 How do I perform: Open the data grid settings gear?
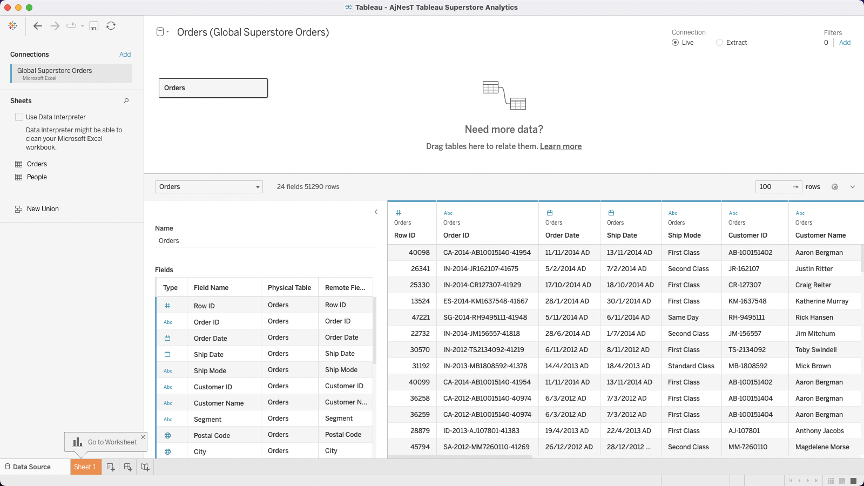coord(835,187)
